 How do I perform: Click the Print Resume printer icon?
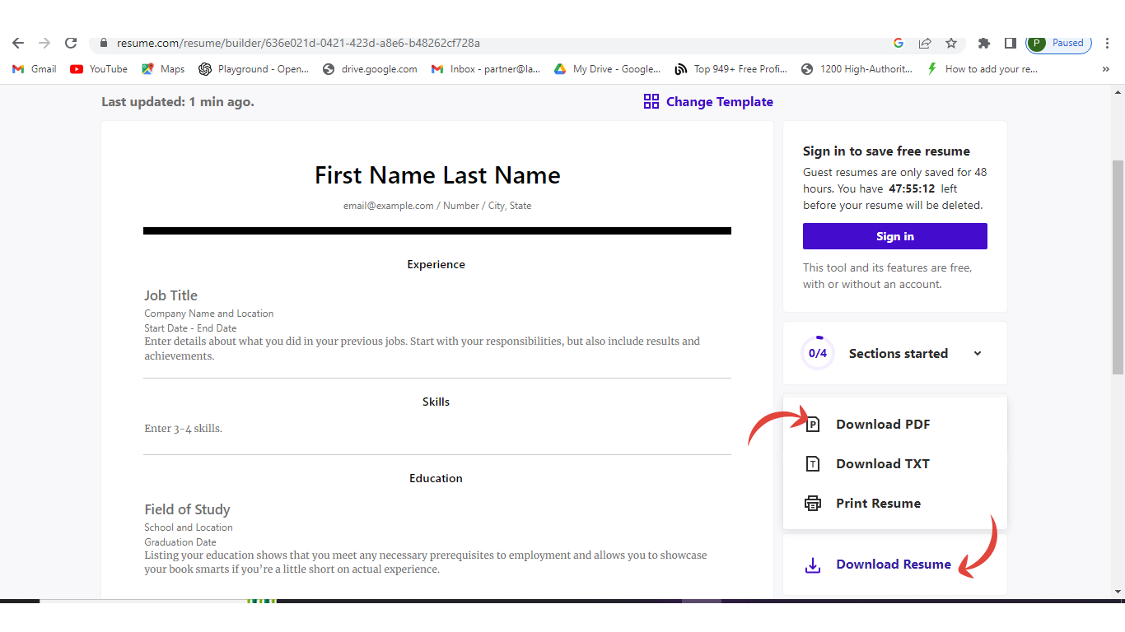pyautogui.click(x=813, y=504)
